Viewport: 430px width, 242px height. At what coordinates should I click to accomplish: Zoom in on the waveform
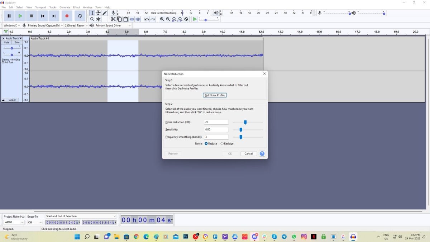tap(161, 19)
